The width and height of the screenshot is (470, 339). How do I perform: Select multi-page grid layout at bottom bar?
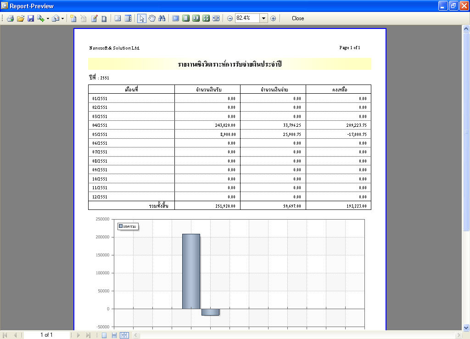click(124, 335)
